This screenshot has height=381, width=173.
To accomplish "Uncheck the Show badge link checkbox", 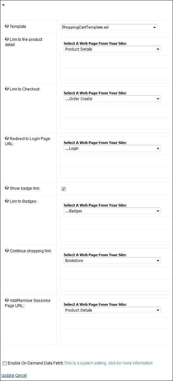I will [x=64, y=189].
